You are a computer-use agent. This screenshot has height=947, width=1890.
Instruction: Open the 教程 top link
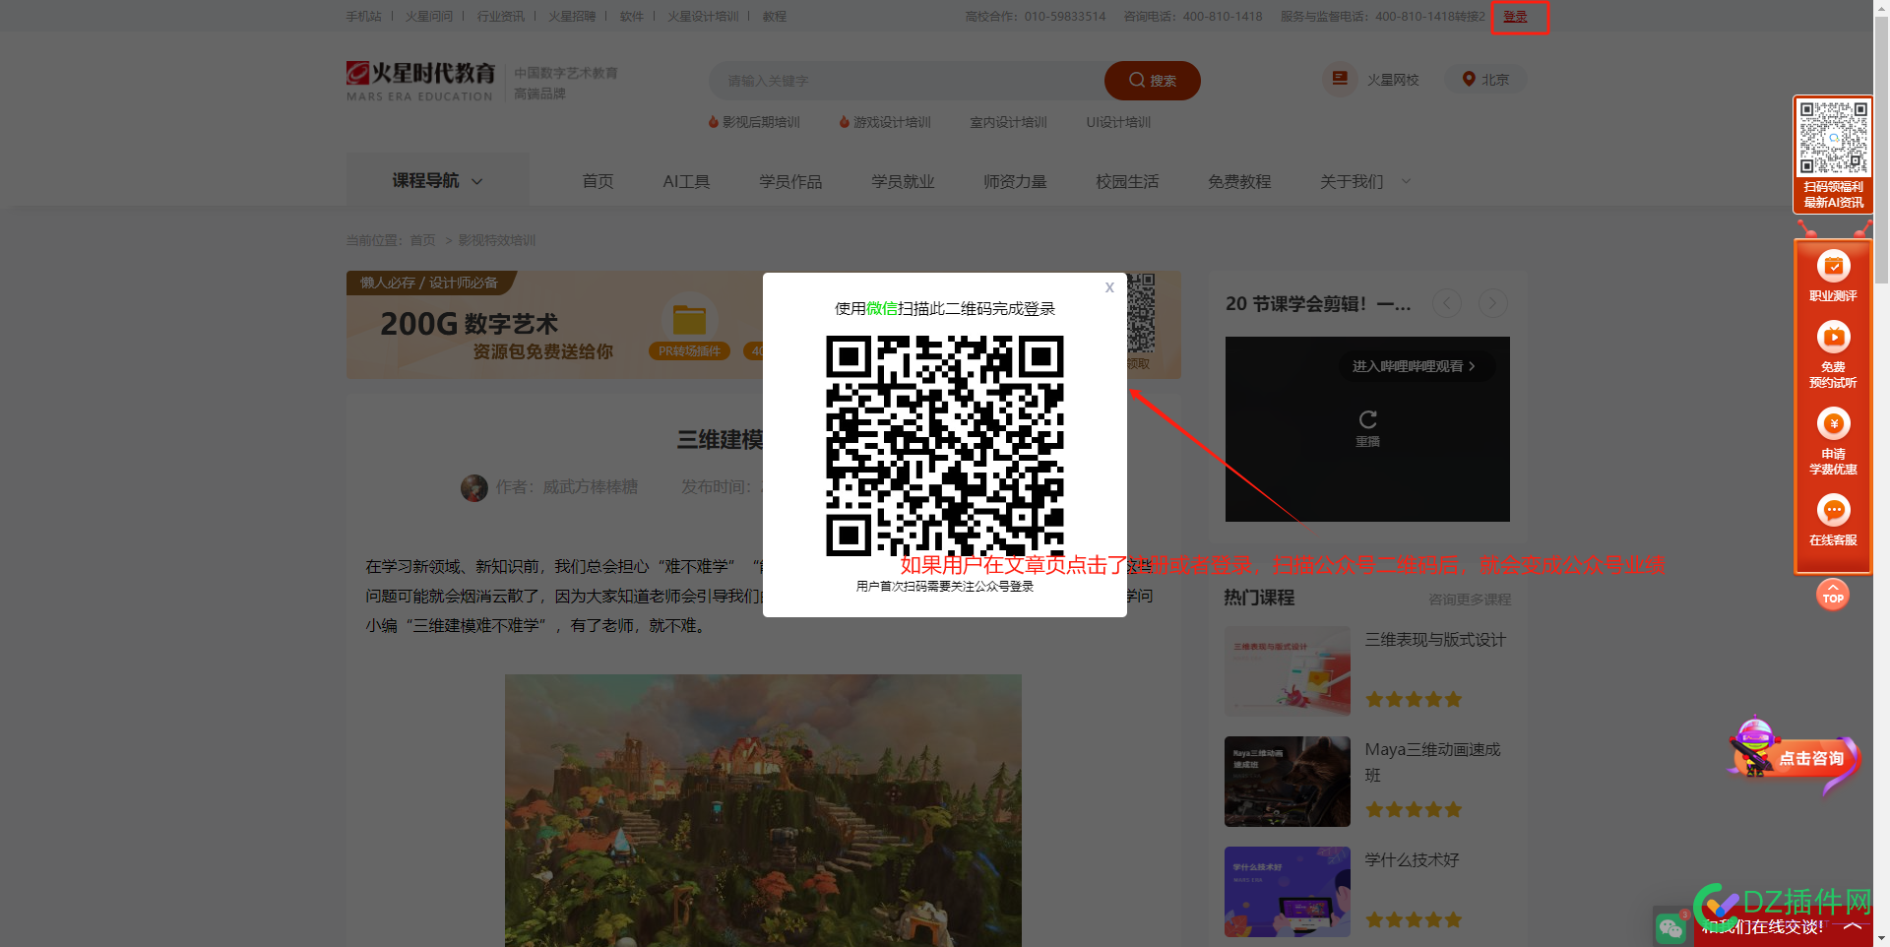pyautogui.click(x=775, y=17)
